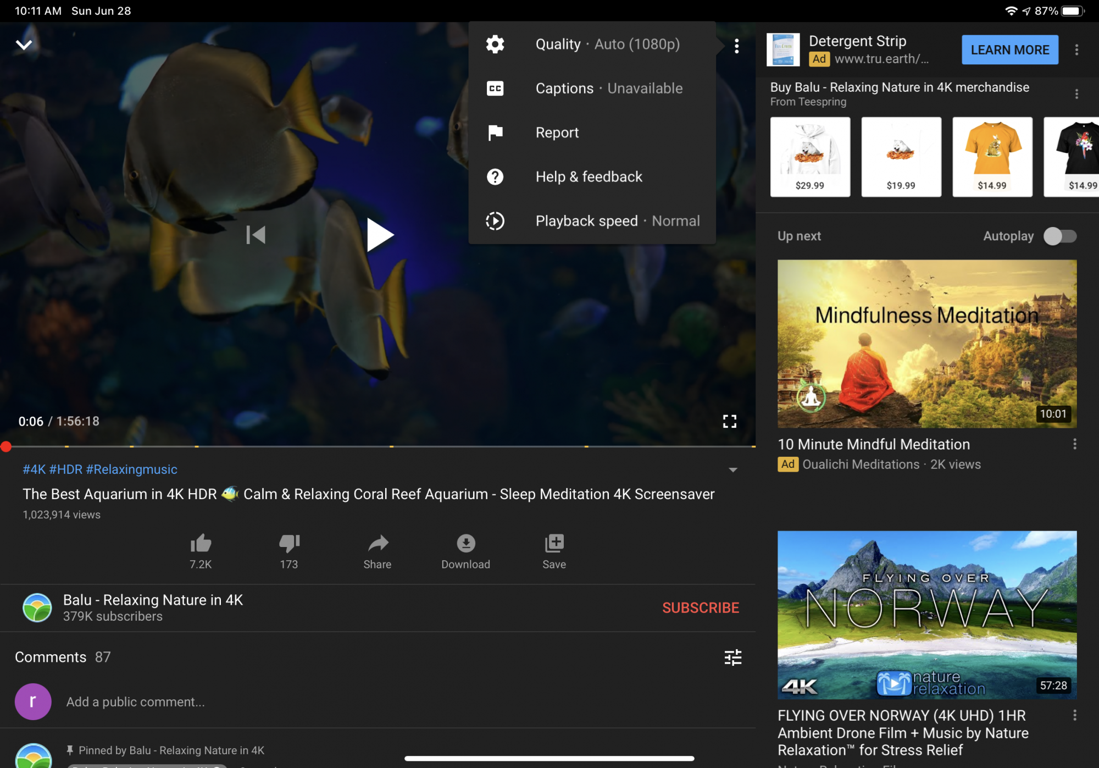
Task: Choose Report from the video menu
Action: point(592,132)
